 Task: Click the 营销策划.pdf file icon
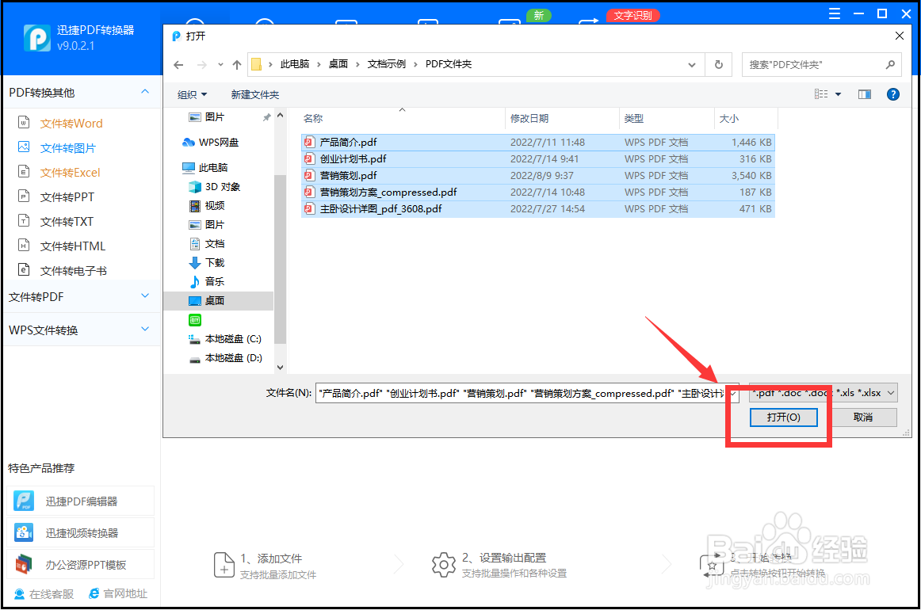(309, 175)
